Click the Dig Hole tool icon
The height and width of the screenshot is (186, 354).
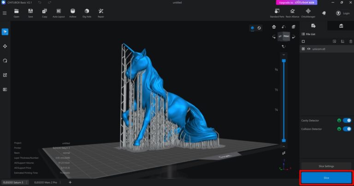coord(87,12)
